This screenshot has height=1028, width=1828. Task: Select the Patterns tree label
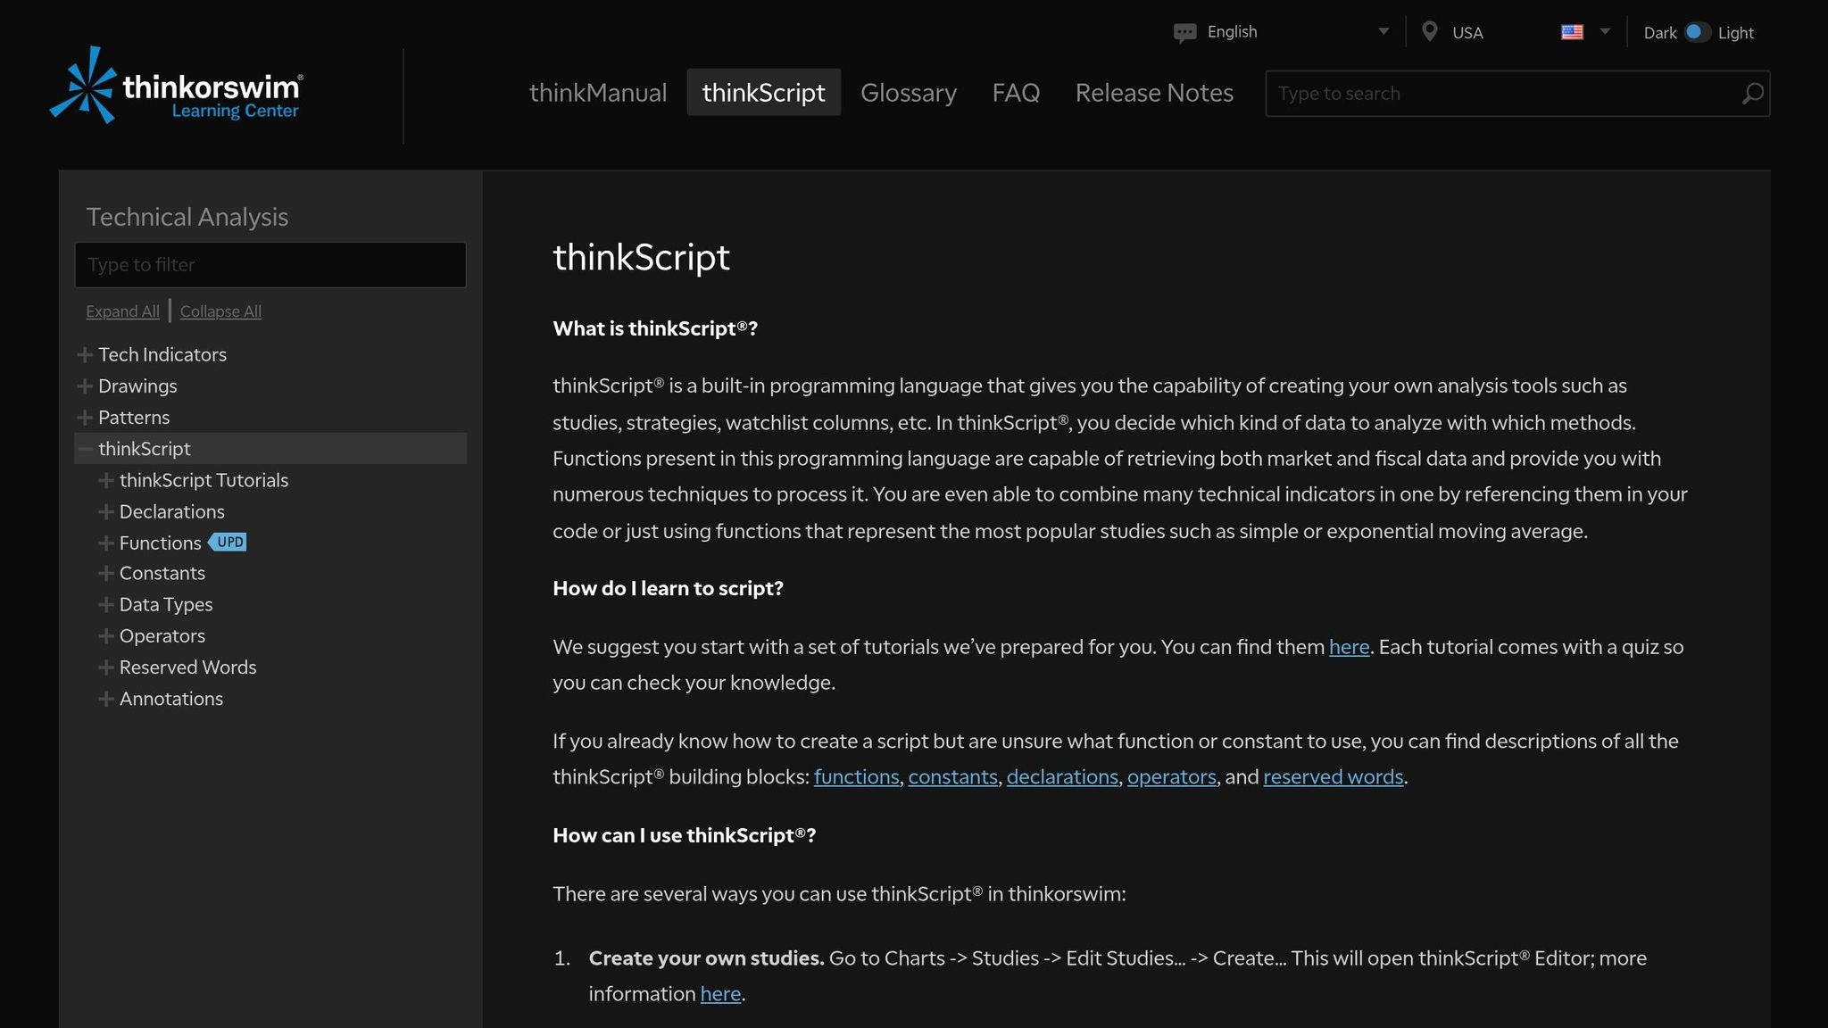(x=134, y=418)
